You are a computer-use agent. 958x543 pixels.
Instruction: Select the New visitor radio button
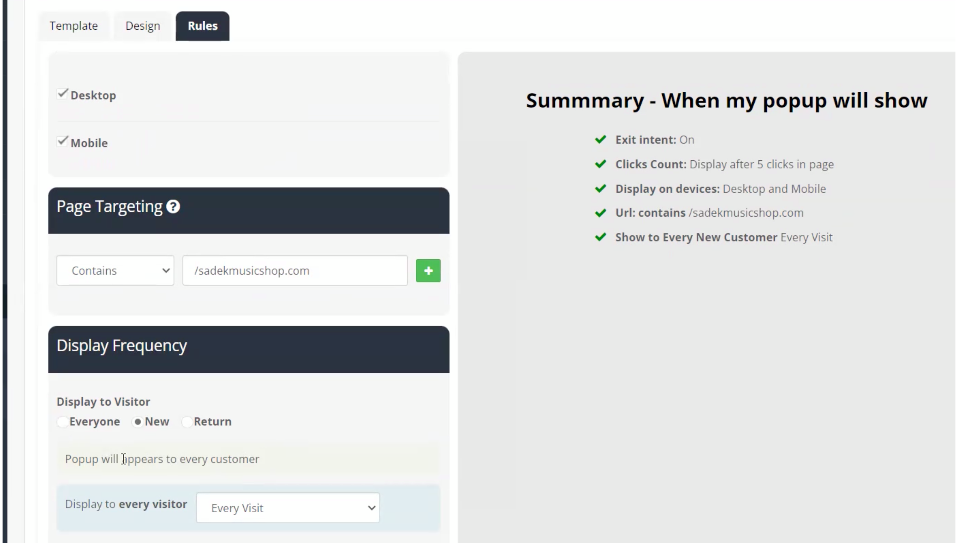(x=138, y=422)
